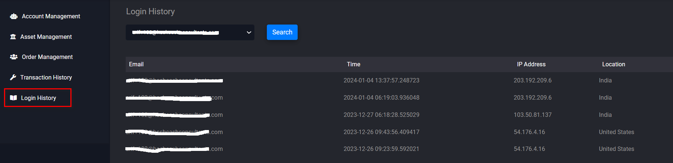Viewport: 673px width, 163px height.
Task: Click the 2024-01-04 13:37:57 login timestamp
Action: click(381, 80)
